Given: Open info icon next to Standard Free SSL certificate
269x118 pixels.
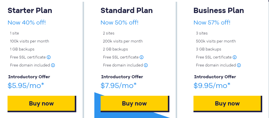Looking at the screenshot, I should [142, 57].
